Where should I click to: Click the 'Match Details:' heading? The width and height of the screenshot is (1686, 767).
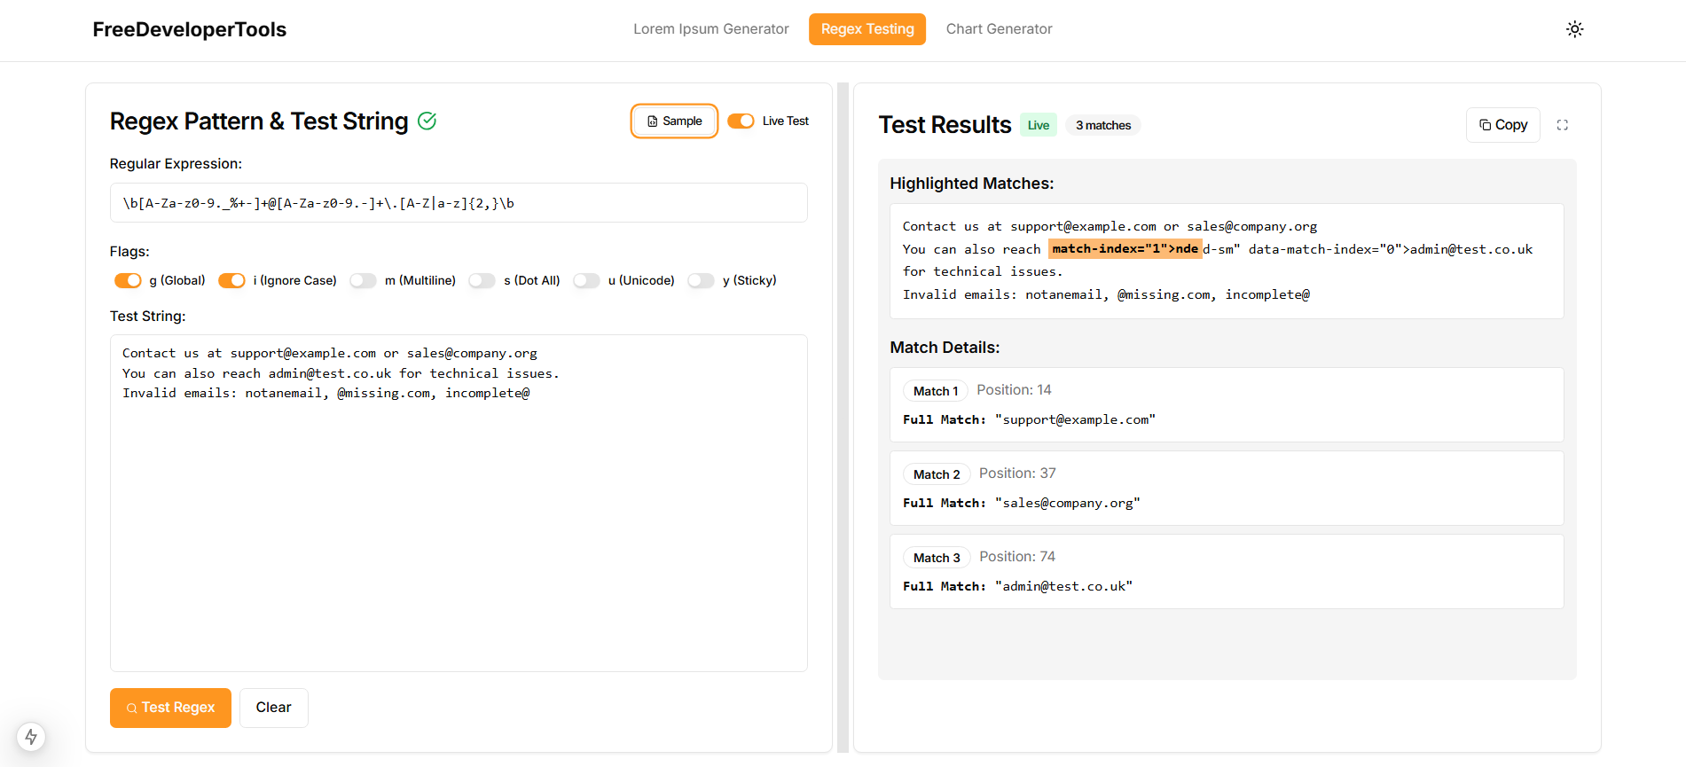[x=945, y=348]
